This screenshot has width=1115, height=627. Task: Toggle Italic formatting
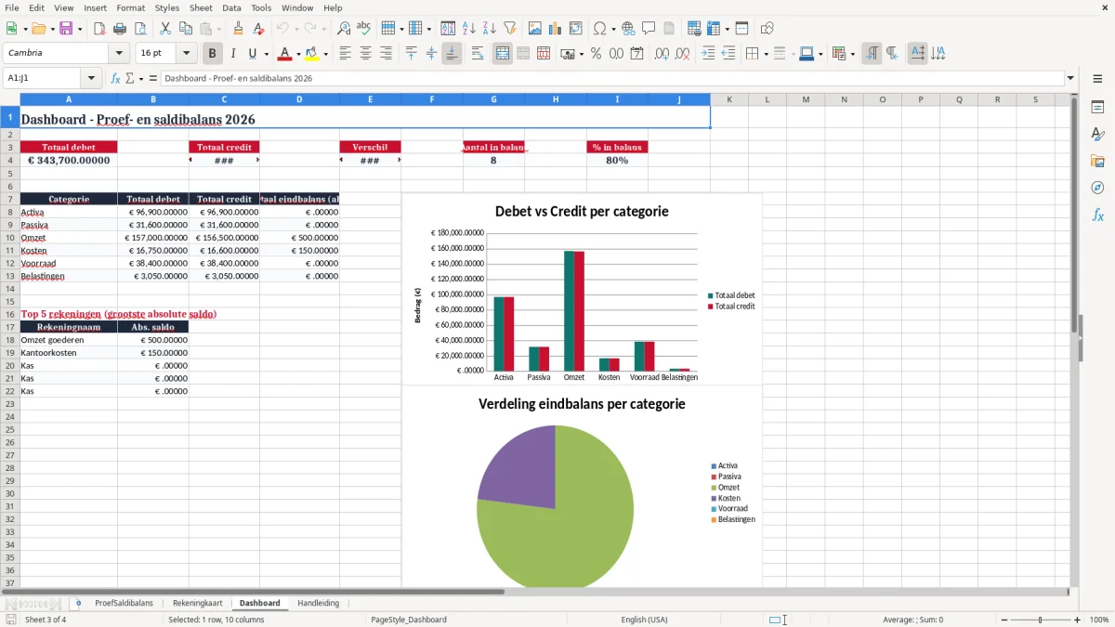pyautogui.click(x=232, y=54)
